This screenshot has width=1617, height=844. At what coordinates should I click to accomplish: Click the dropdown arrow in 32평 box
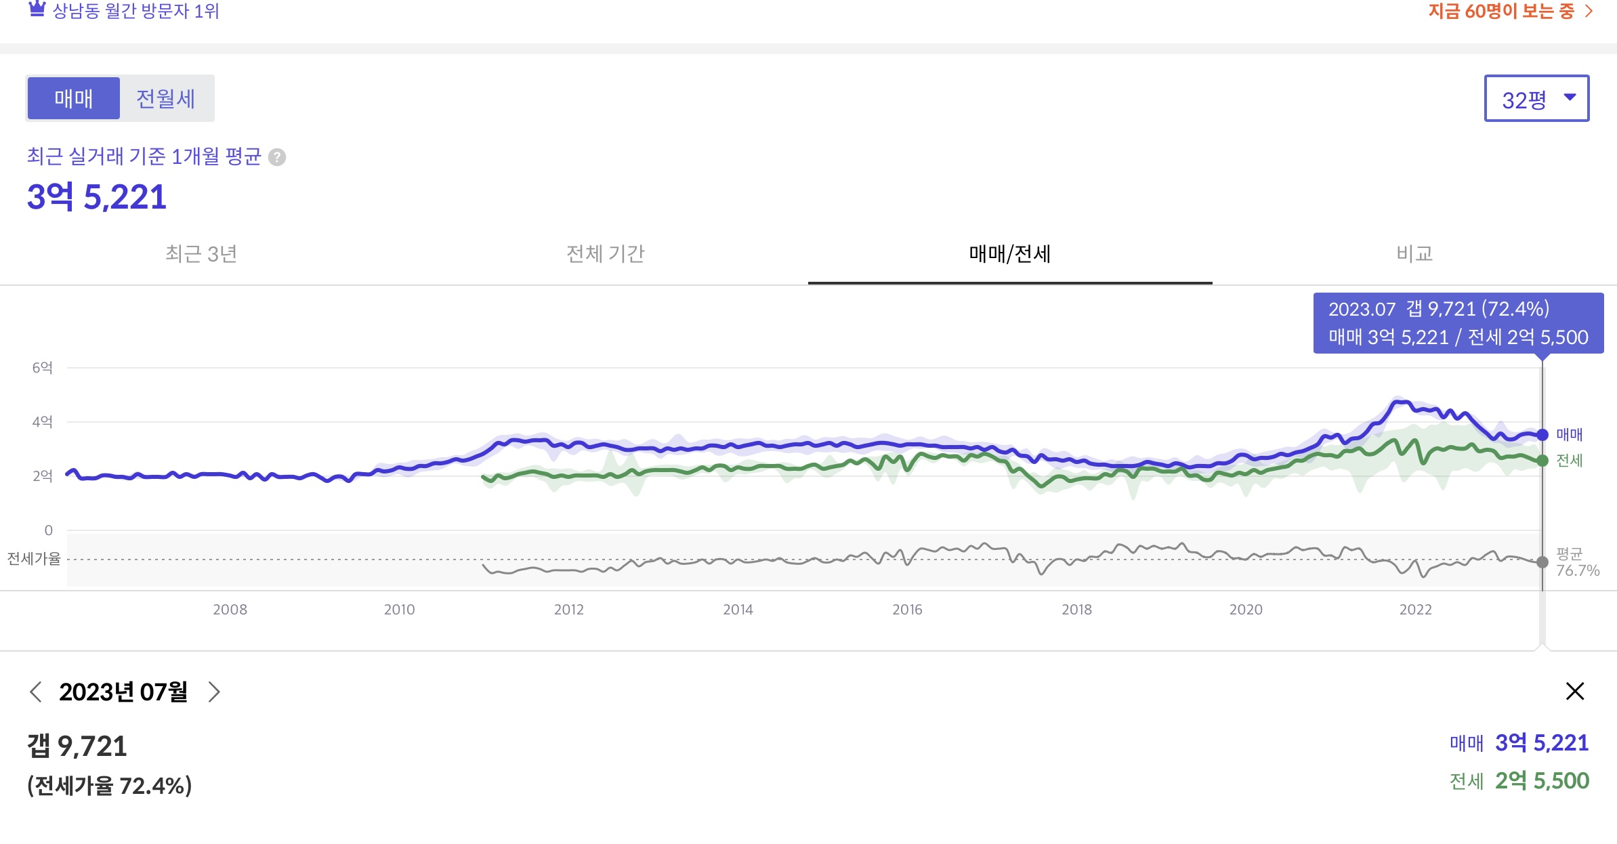(1570, 98)
